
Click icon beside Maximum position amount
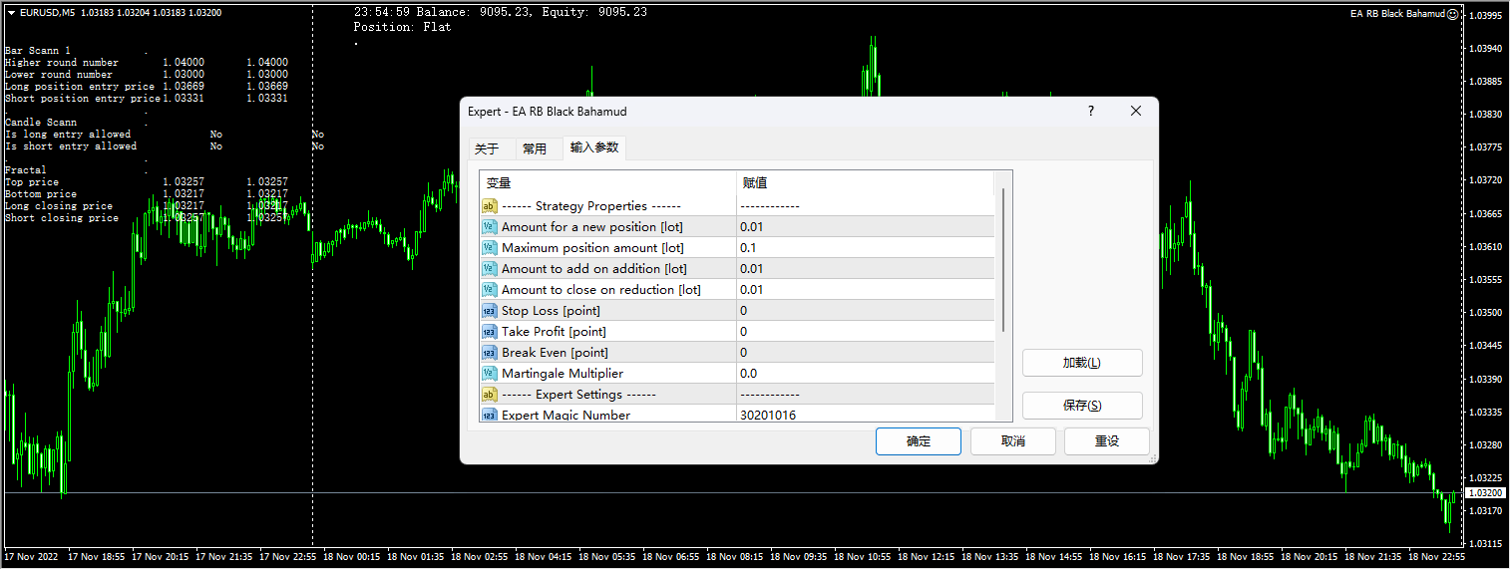[x=490, y=248]
